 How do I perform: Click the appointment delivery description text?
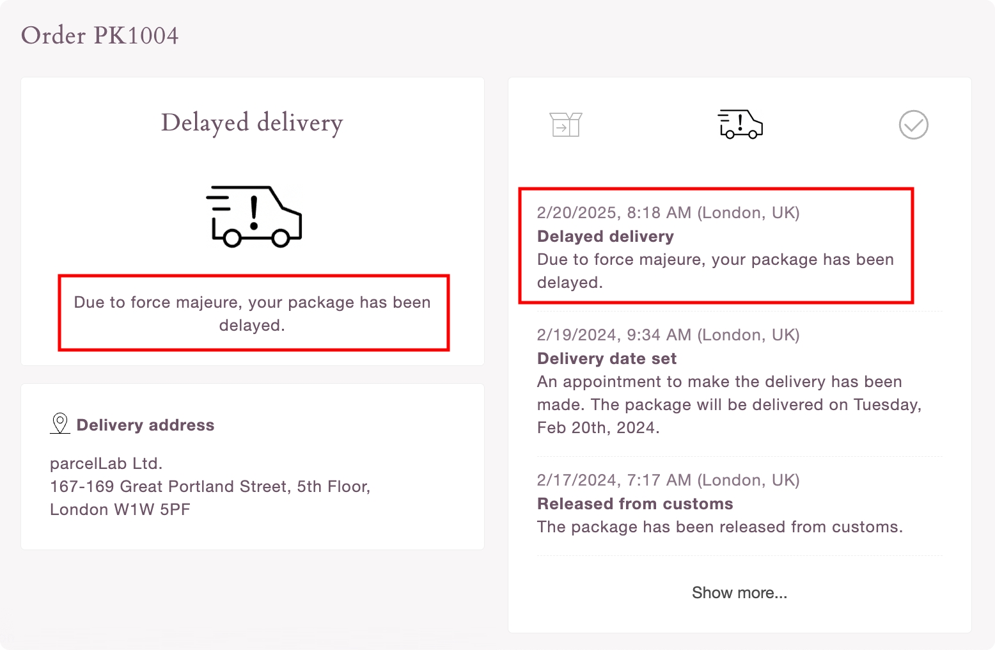coord(728,404)
